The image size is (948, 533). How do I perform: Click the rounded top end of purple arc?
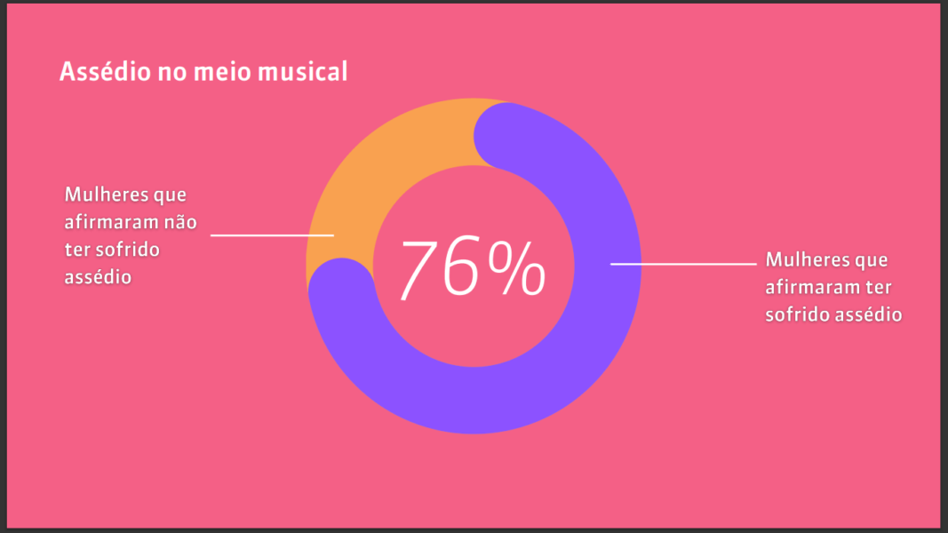point(506,136)
